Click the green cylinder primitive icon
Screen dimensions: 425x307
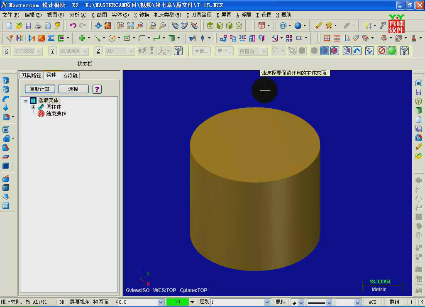(x=171, y=38)
